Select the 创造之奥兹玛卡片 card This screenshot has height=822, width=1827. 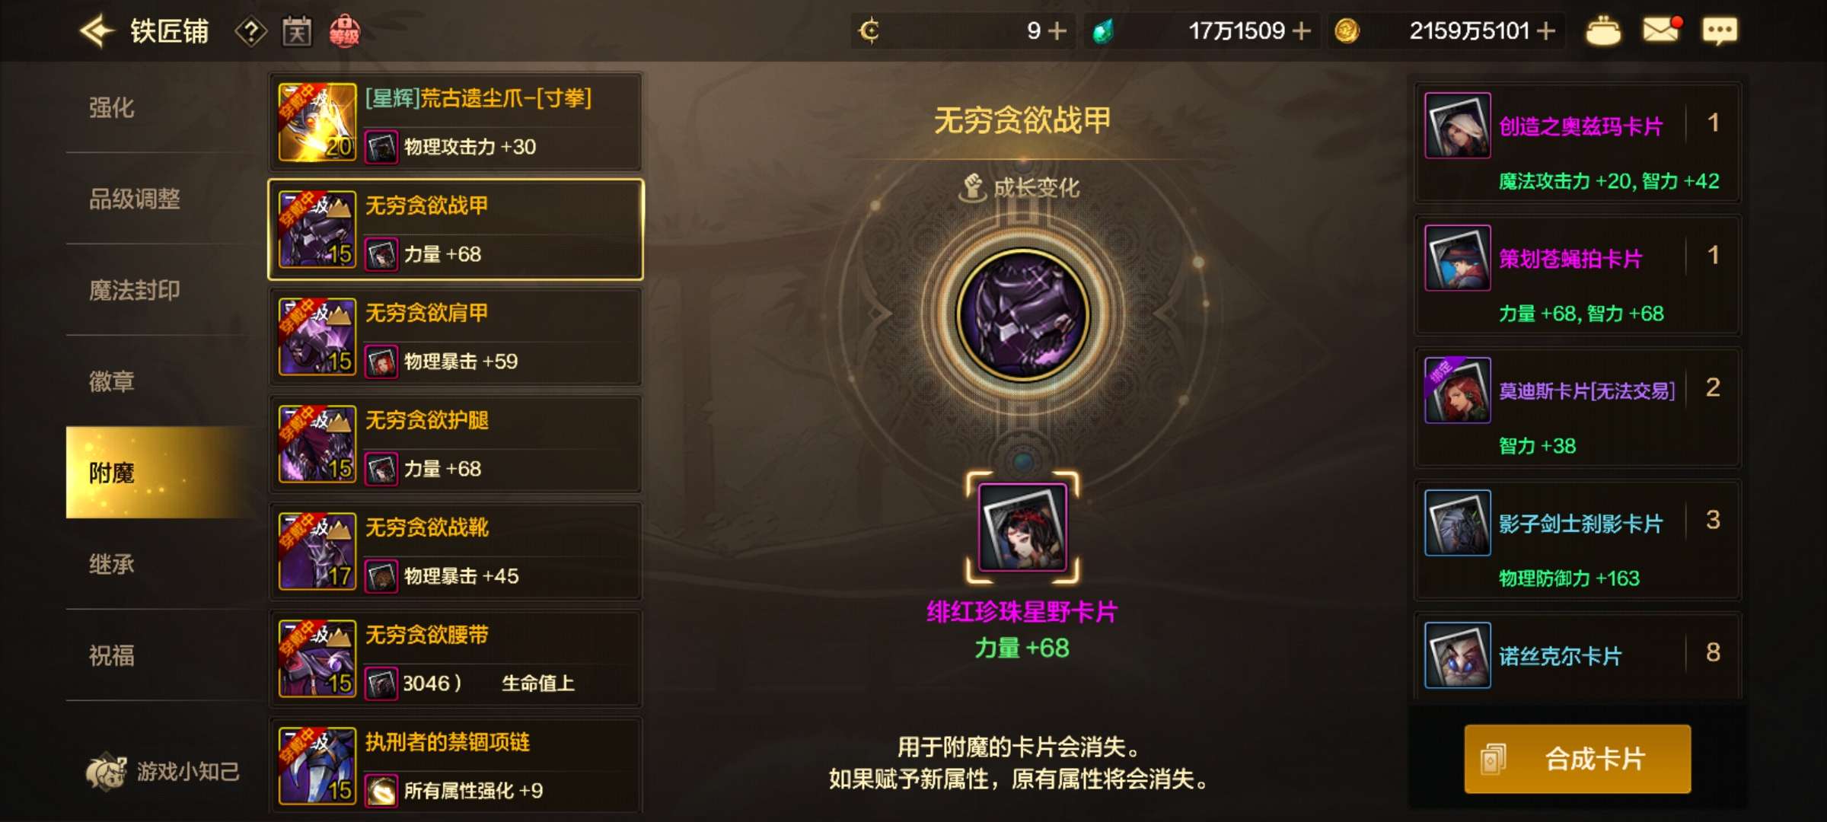pos(1577,142)
